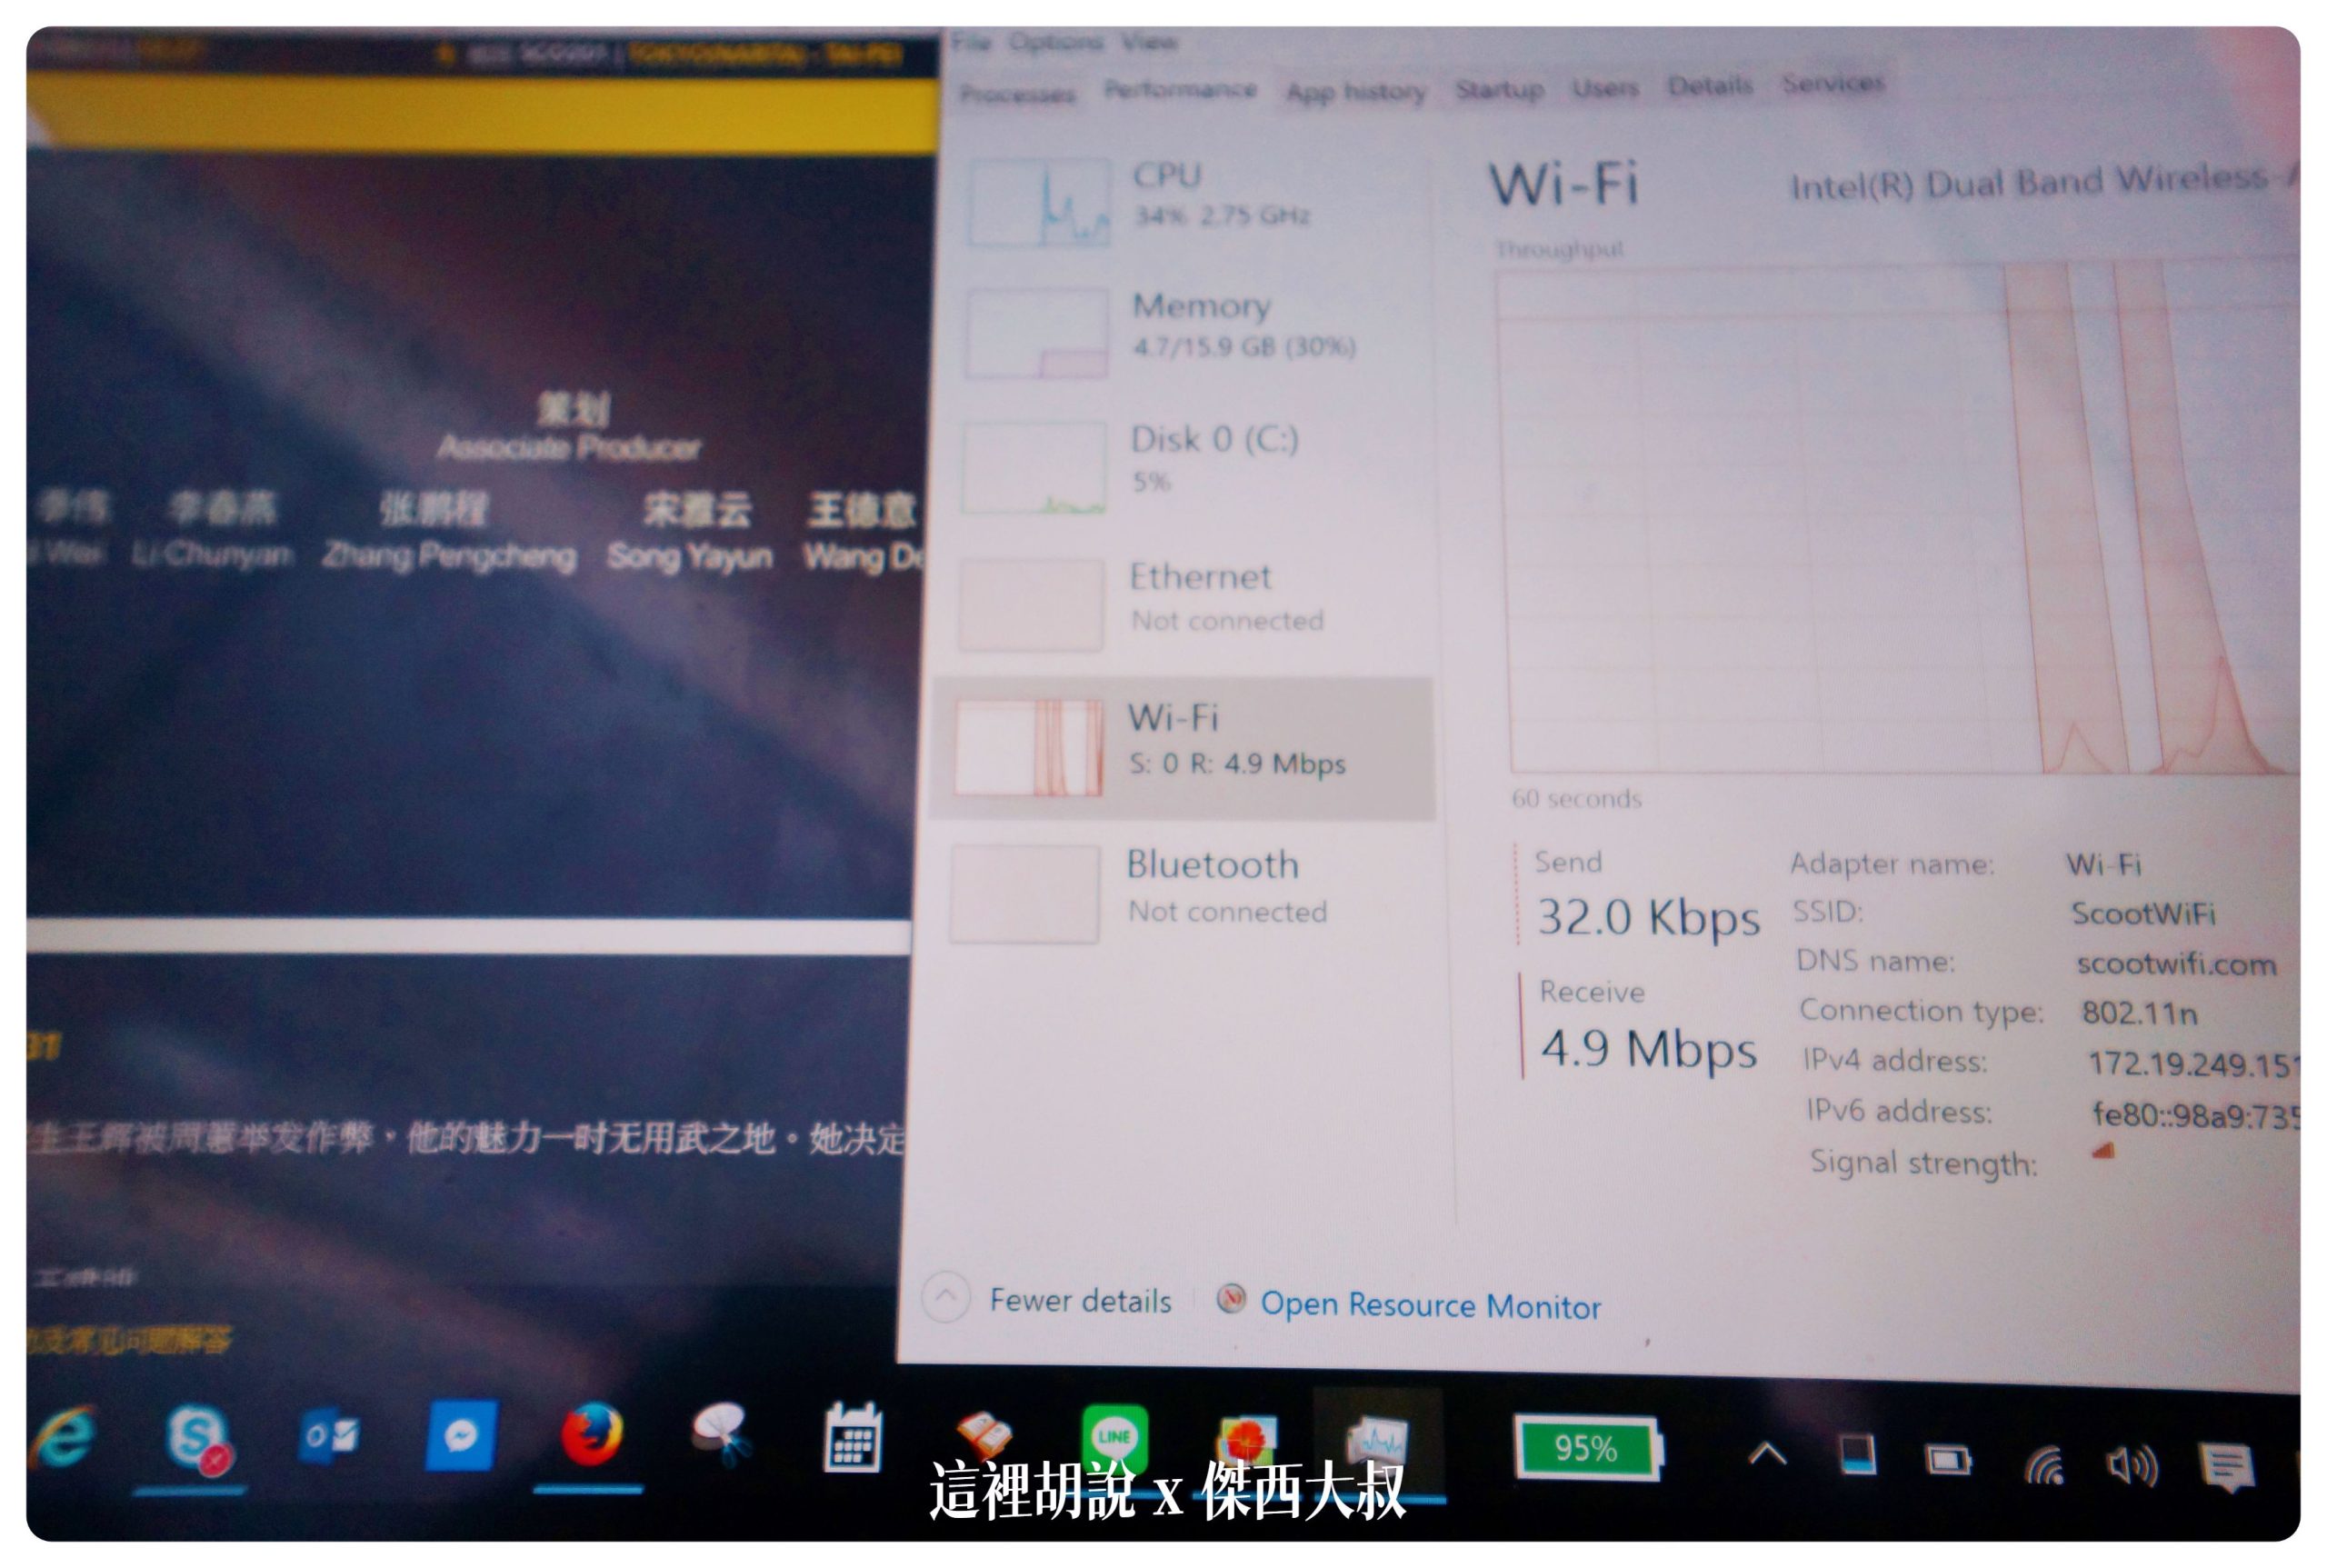This screenshot has width=2327, height=1568.
Task: Switch to Firefox in the taskbar
Action: tap(592, 1435)
